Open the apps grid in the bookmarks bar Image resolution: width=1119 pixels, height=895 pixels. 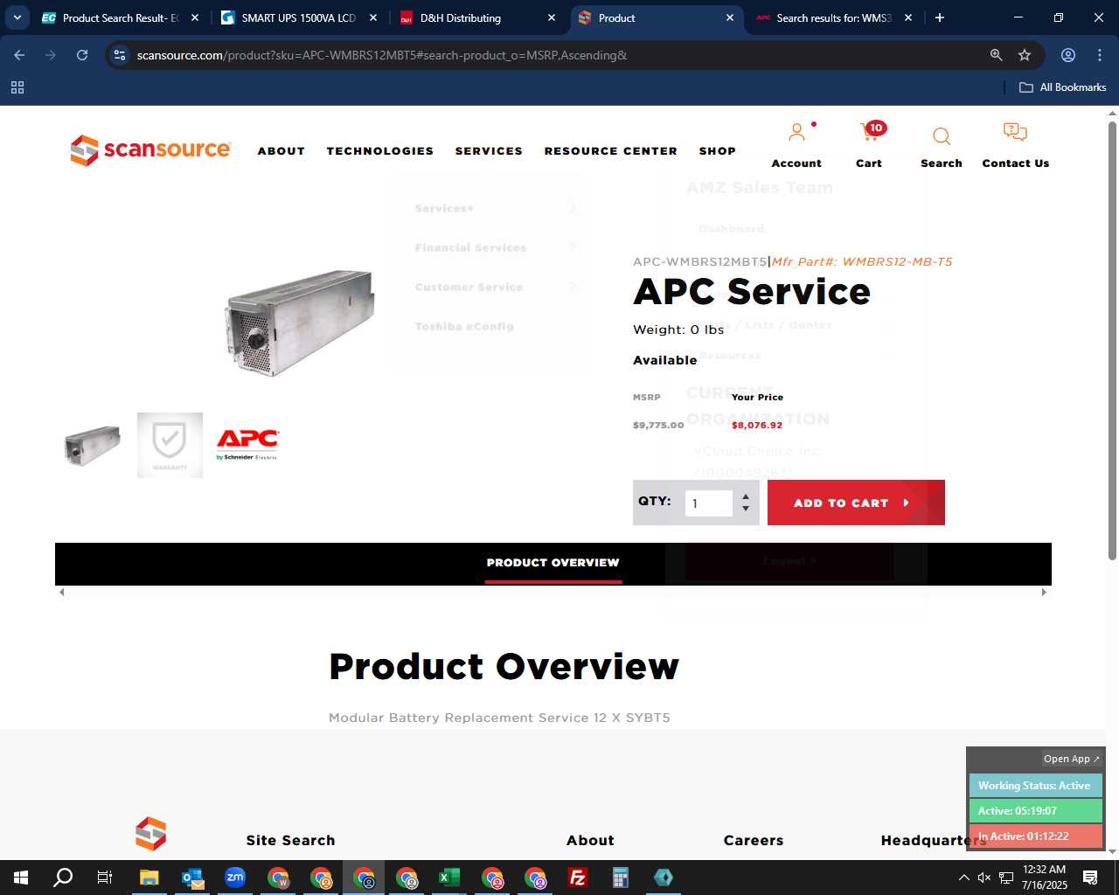(x=17, y=87)
